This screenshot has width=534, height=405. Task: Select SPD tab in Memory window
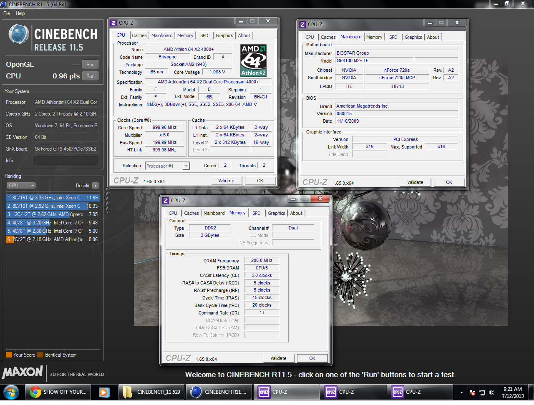[257, 213]
